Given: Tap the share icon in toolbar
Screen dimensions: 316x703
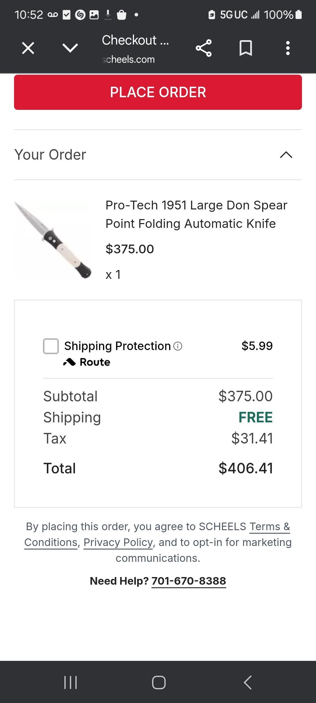Looking at the screenshot, I should [x=204, y=48].
